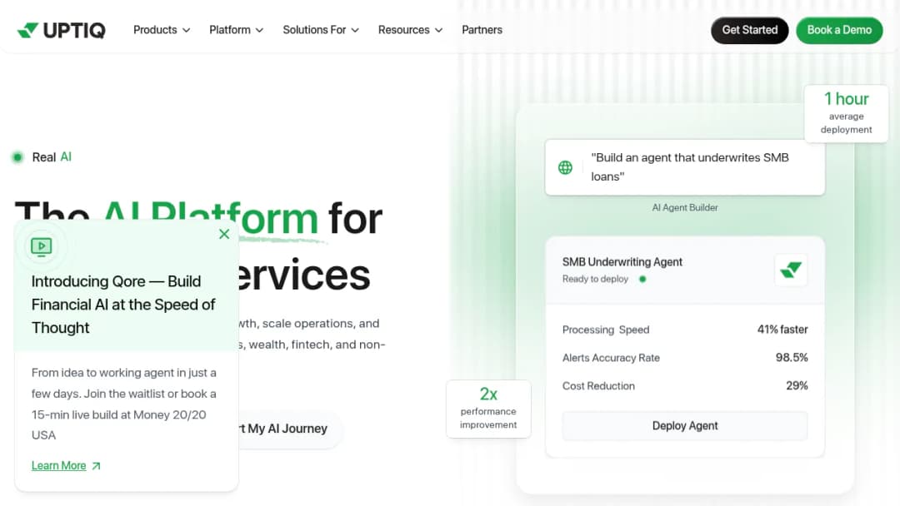This screenshot has height=506, width=900.
Task: Click the UPTIQ logo
Action: (62, 30)
